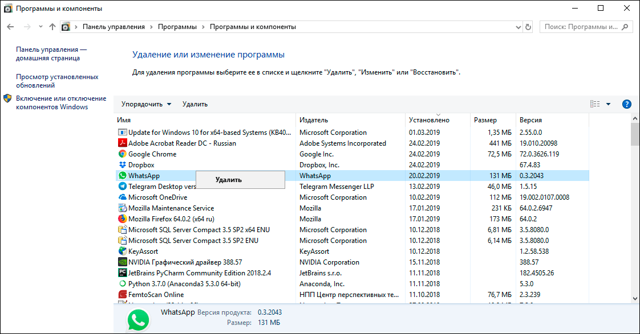
Task: Click the Dropbox program icon
Action: (123, 164)
